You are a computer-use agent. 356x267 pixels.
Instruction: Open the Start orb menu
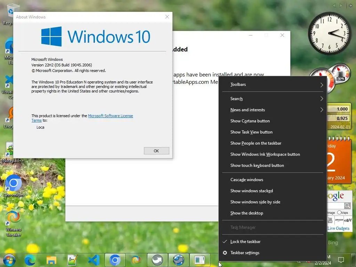coord(9,260)
